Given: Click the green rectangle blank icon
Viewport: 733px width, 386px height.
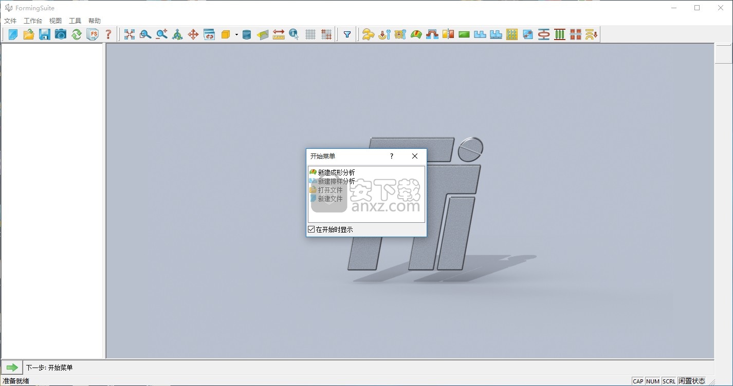Looking at the screenshot, I should tap(464, 34).
